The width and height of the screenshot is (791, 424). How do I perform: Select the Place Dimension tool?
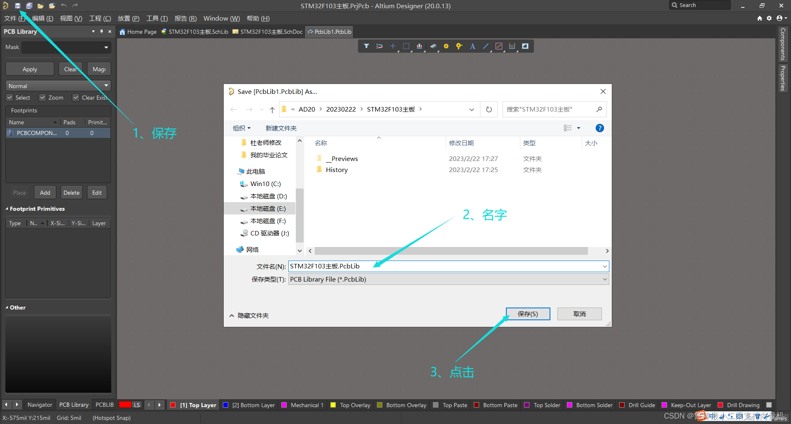click(x=512, y=46)
